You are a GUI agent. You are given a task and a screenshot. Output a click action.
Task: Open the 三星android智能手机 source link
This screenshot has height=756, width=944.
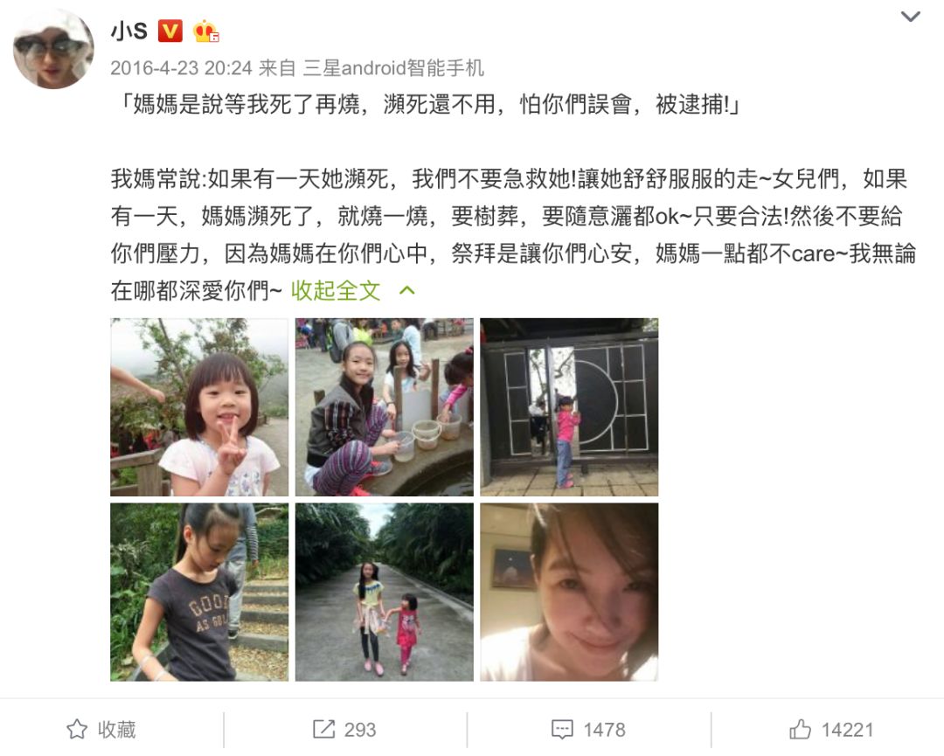point(393,68)
